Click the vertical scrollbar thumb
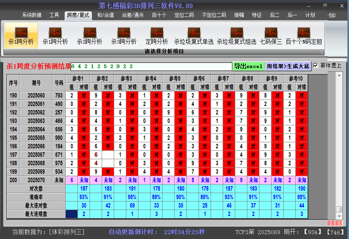The image size is (349, 239). pyautogui.click(x=339, y=209)
